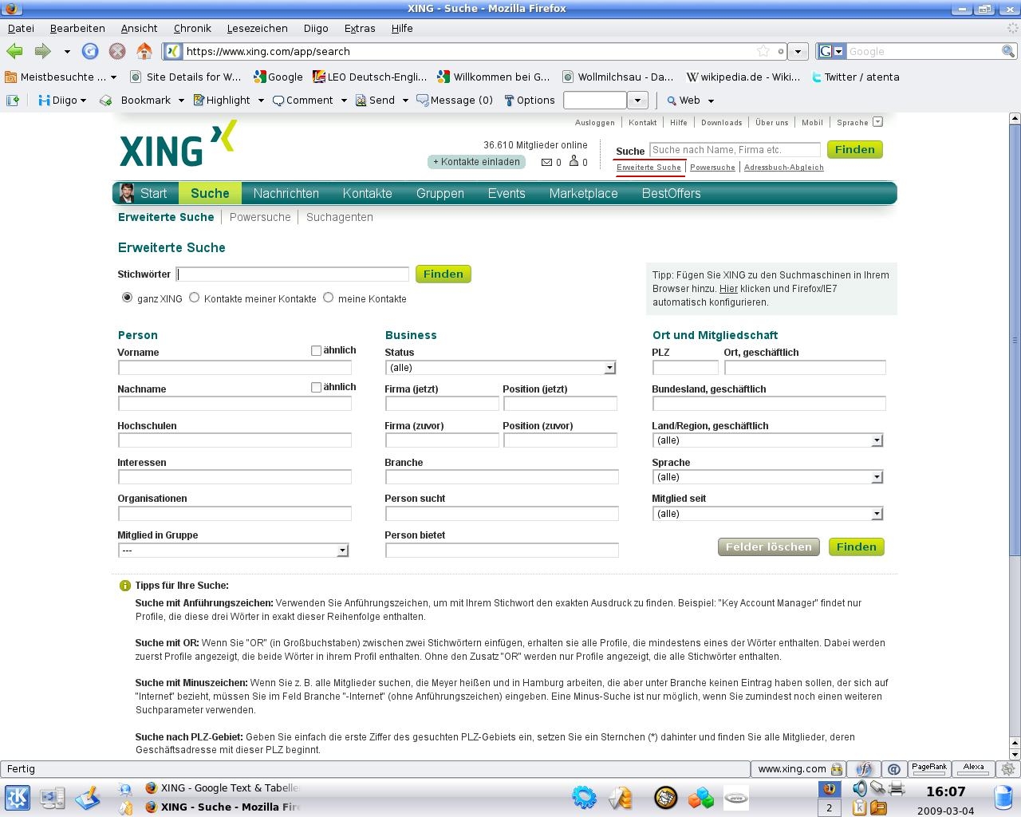Go forward with the green forward arrow

click(x=42, y=51)
